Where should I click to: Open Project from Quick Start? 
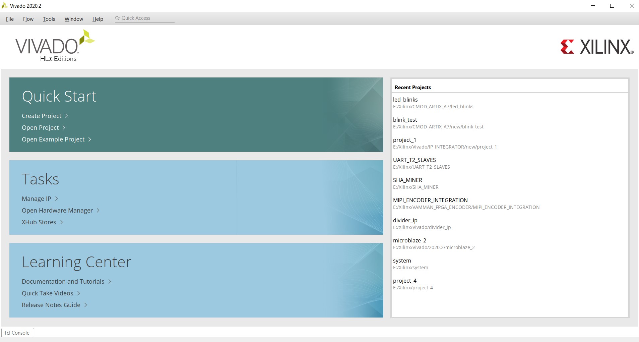(40, 128)
